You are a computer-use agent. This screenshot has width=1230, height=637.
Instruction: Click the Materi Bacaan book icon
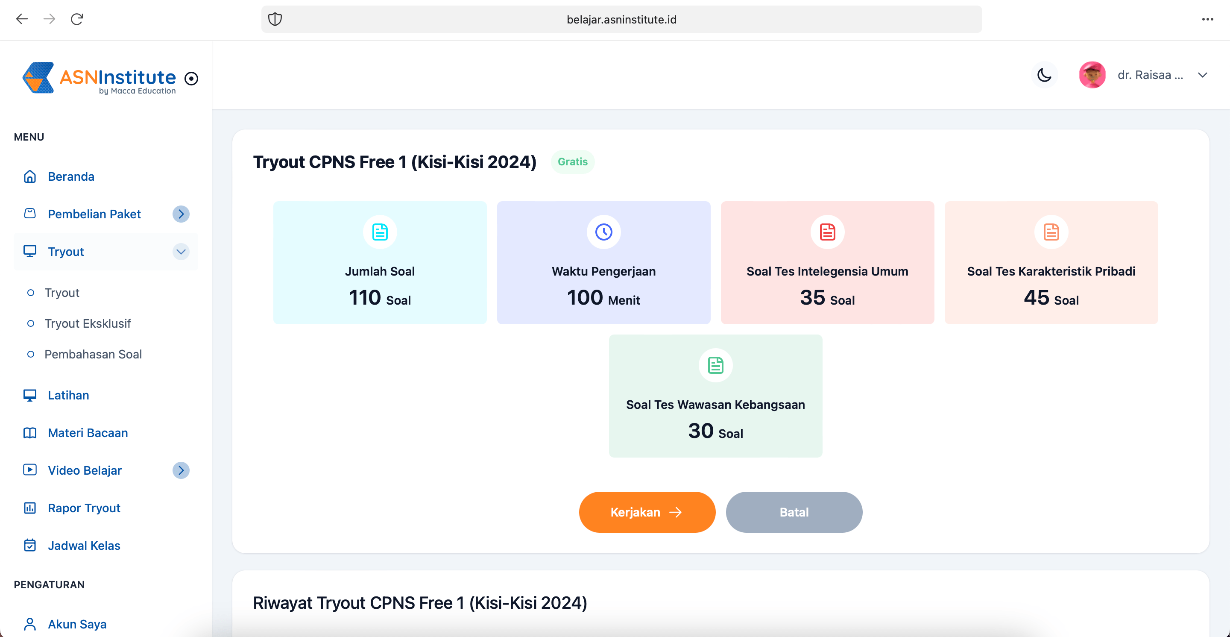[29, 433]
